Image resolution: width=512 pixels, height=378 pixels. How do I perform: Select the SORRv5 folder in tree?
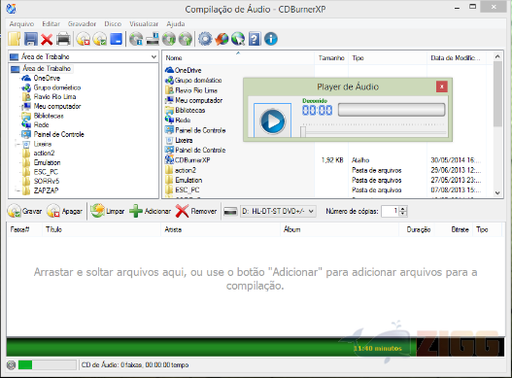pos(47,181)
